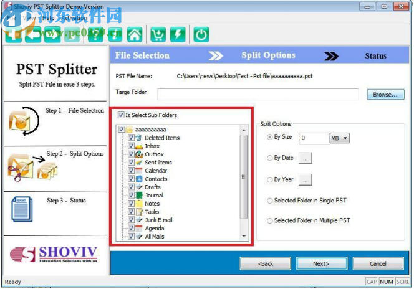414x289 pixels.
Task: Click the By Year ellipsis picker button
Action: click(x=306, y=180)
